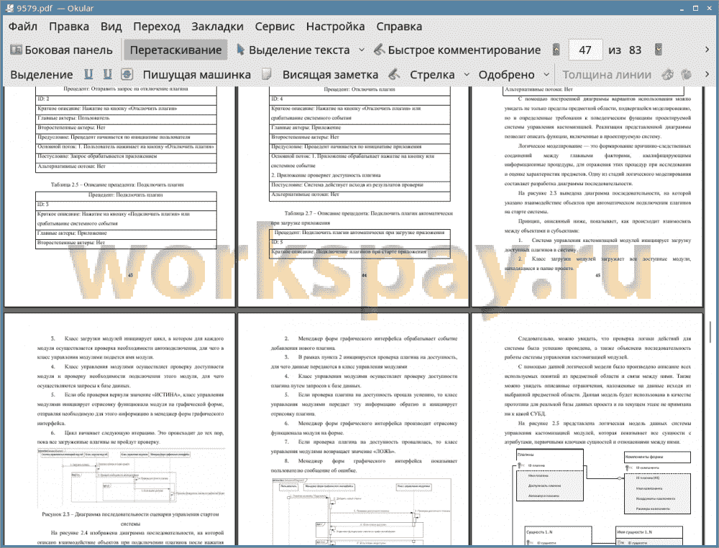
Task: Expand the Одобрено stamp dropdown arrow
Action: (x=546, y=74)
